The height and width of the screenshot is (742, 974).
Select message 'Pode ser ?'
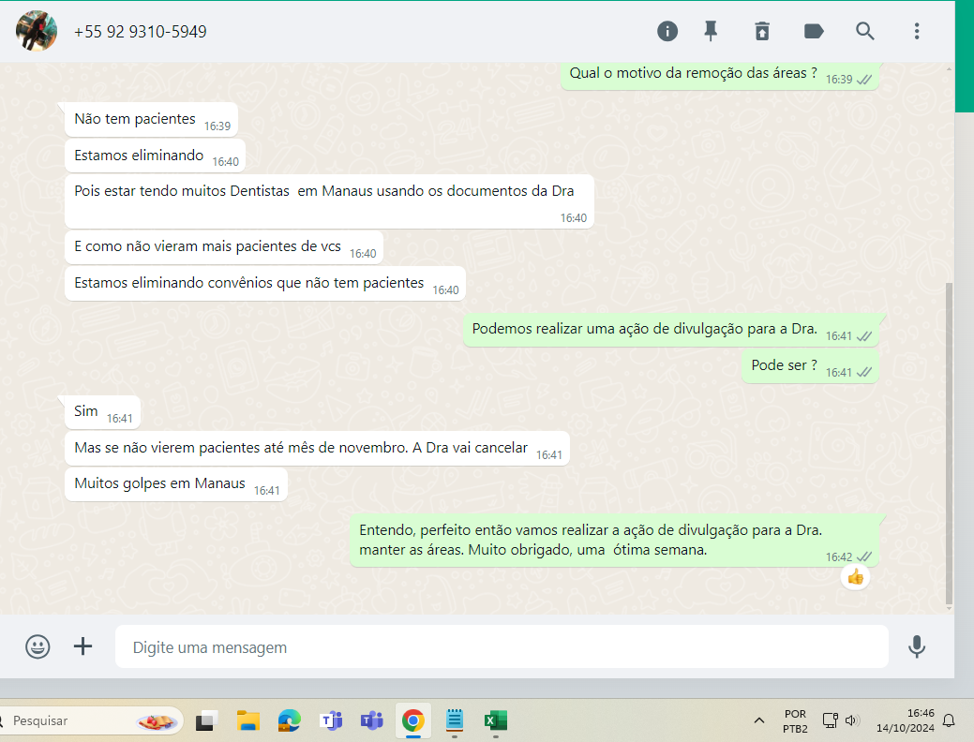click(810, 365)
